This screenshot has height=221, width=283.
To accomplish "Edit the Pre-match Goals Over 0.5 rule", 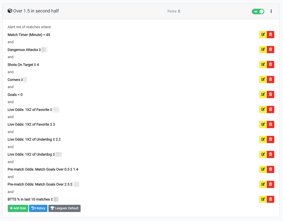I will coord(263,169).
